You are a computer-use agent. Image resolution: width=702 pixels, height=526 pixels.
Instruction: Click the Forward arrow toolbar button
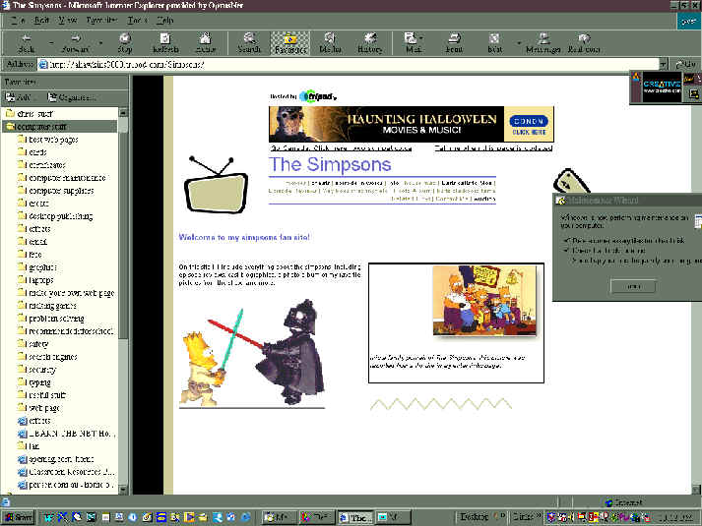(x=75, y=43)
